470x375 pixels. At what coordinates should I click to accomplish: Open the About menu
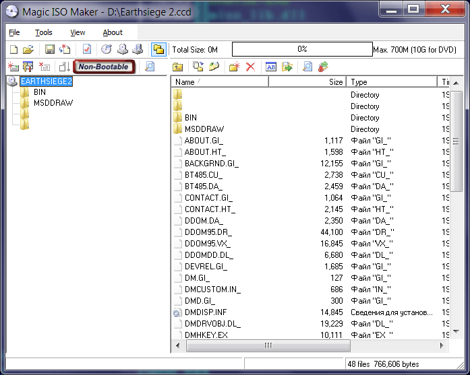coord(113,32)
